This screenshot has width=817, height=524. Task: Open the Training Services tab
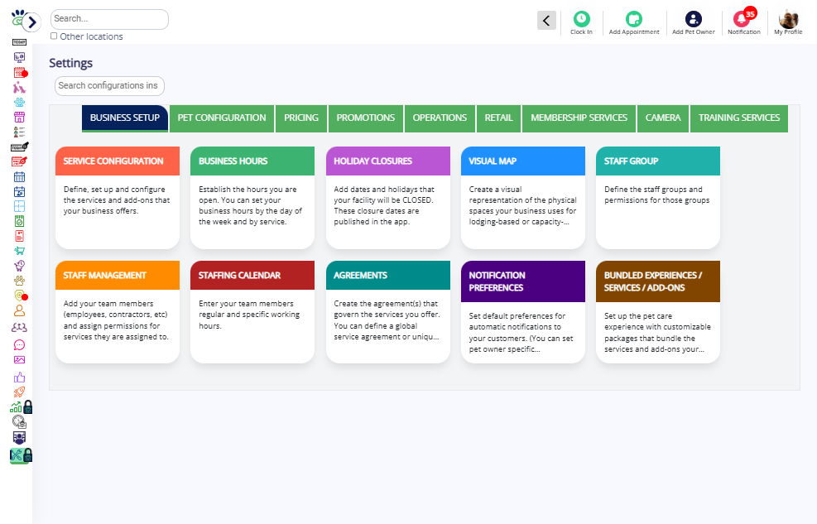coord(739,118)
